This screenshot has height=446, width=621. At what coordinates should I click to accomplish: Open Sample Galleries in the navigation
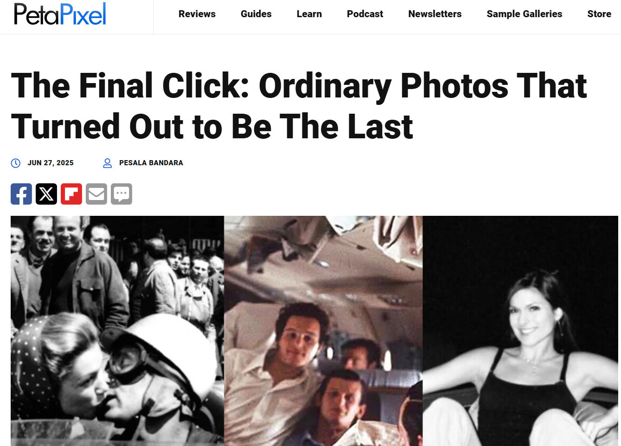(525, 14)
